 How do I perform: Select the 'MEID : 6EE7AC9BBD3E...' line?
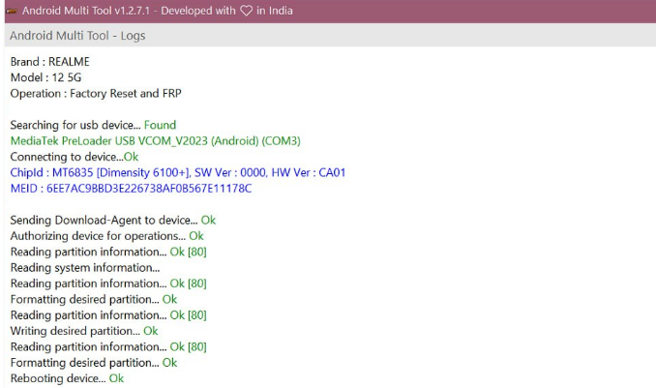tap(131, 189)
